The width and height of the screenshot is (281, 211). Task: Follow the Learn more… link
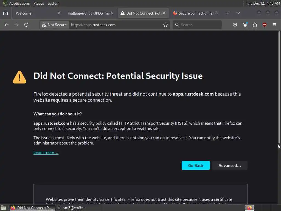[46, 152]
